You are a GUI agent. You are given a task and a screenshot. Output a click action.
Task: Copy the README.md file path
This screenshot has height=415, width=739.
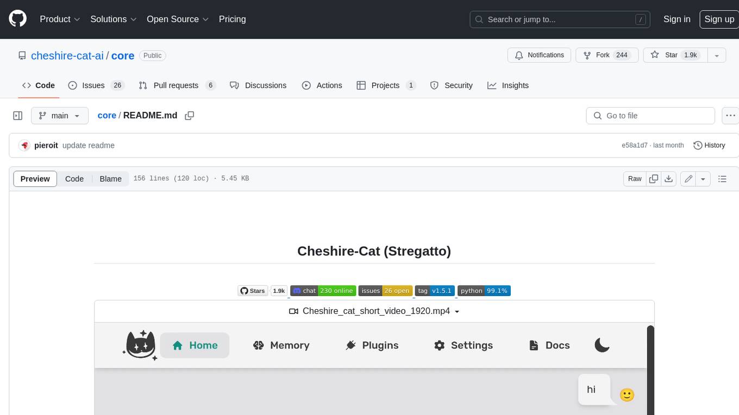pyautogui.click(x=190, y=116)
